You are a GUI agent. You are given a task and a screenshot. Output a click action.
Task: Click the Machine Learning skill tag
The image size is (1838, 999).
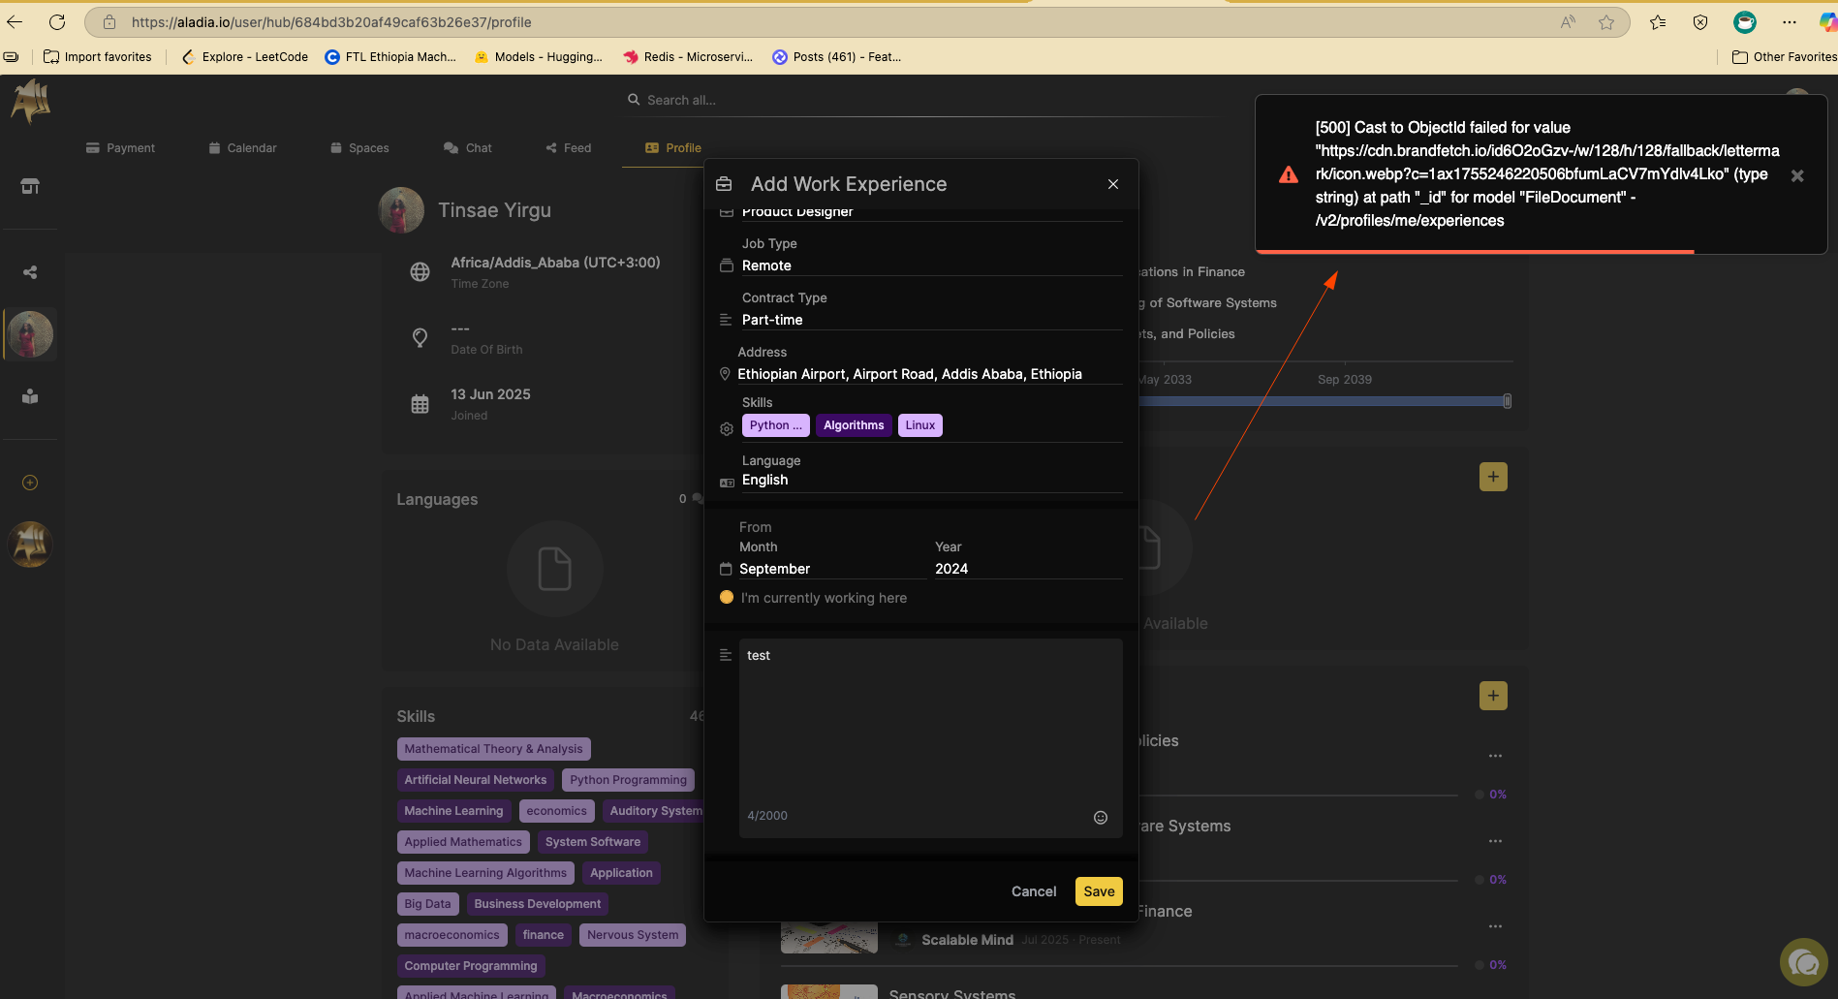[x=453, y=811]
